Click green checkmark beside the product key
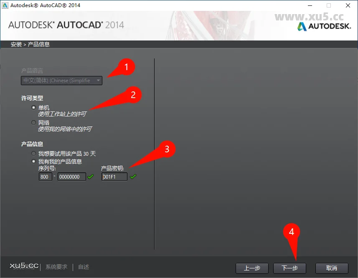This screenshot has height=278, width=358. pos(133,177)
